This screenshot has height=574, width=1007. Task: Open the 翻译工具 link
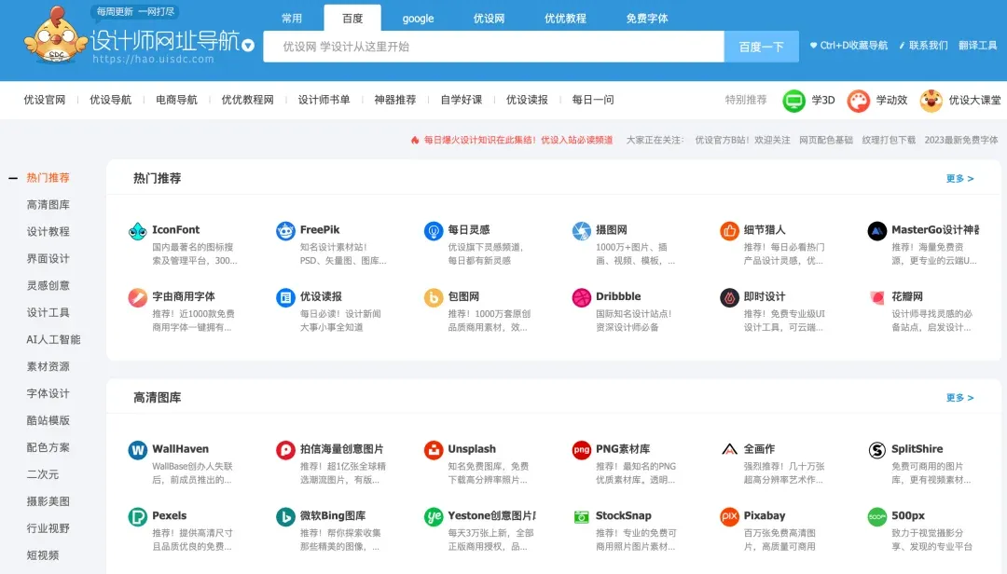977,46
